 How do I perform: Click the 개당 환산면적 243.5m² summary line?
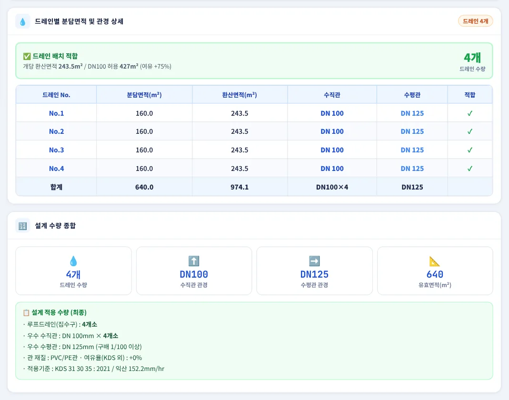(97, 67)
